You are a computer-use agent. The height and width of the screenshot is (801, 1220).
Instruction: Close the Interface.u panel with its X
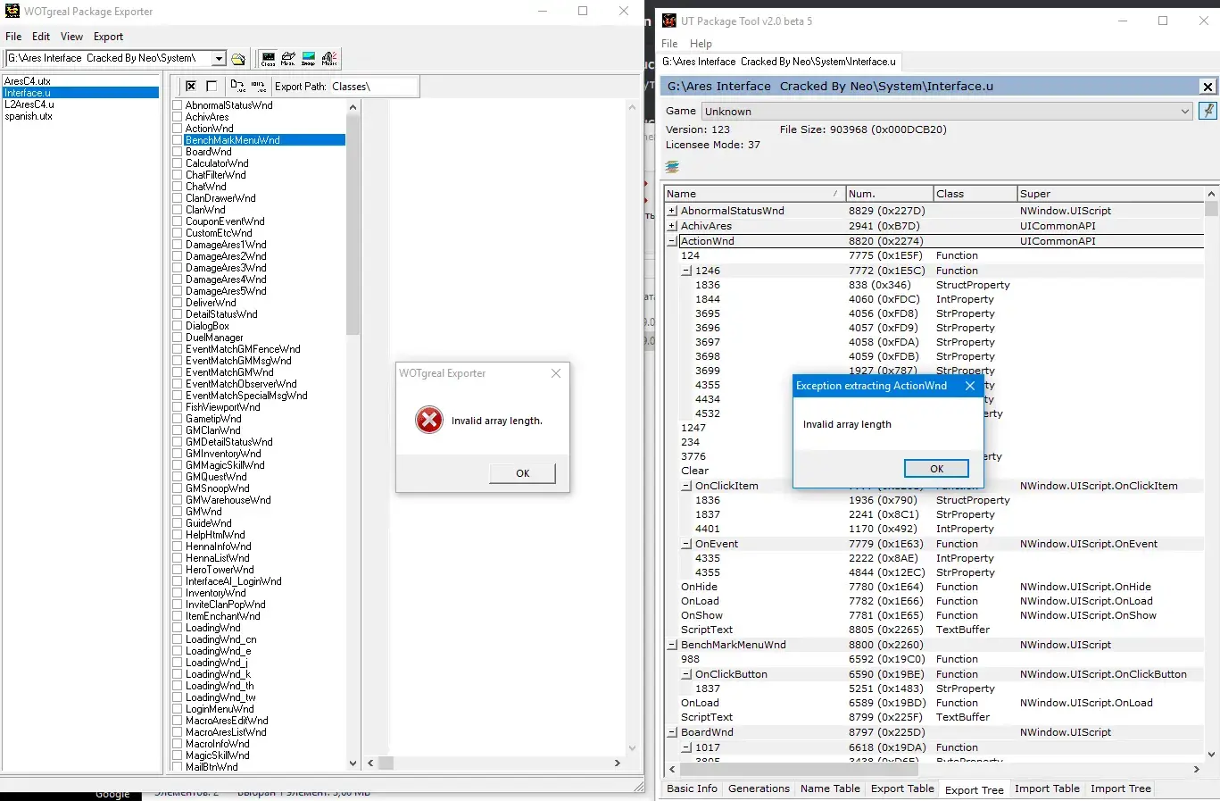tap(1208, 87)
